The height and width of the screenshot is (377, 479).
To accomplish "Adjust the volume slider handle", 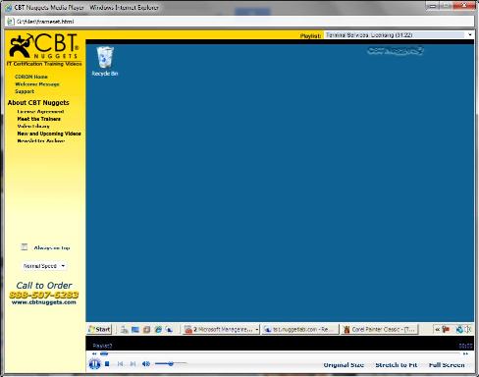I will pyautogui.click(x=171, y=363).
